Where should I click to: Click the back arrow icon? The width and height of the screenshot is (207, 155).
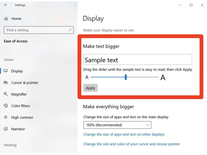click(x=6, y=5)
